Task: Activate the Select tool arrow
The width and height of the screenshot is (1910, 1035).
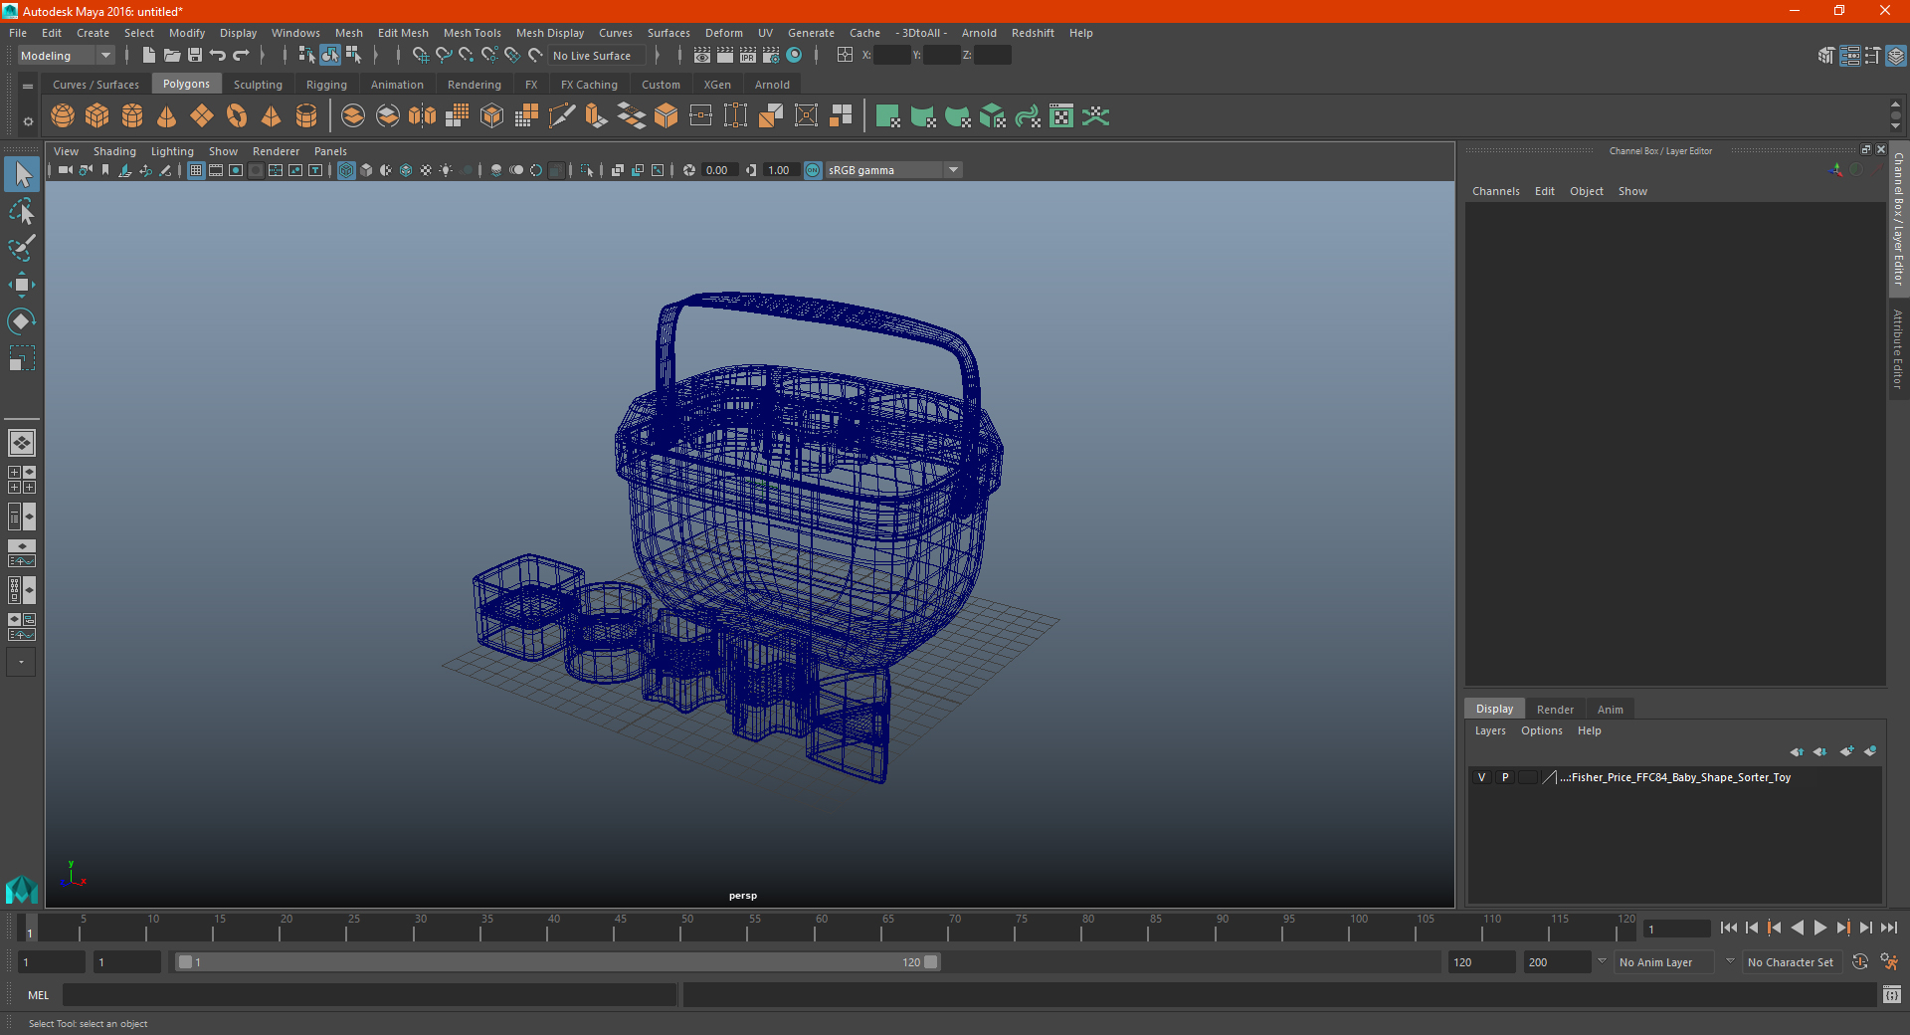Action: pos(22,175)
